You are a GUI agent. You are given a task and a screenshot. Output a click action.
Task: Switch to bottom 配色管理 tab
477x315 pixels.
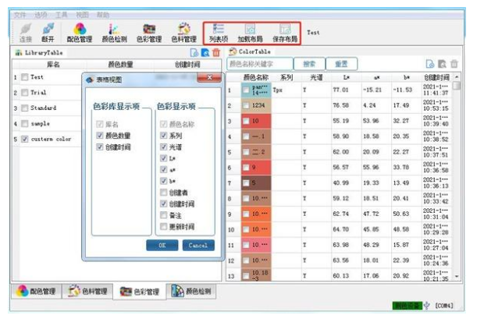coord(37,291)
